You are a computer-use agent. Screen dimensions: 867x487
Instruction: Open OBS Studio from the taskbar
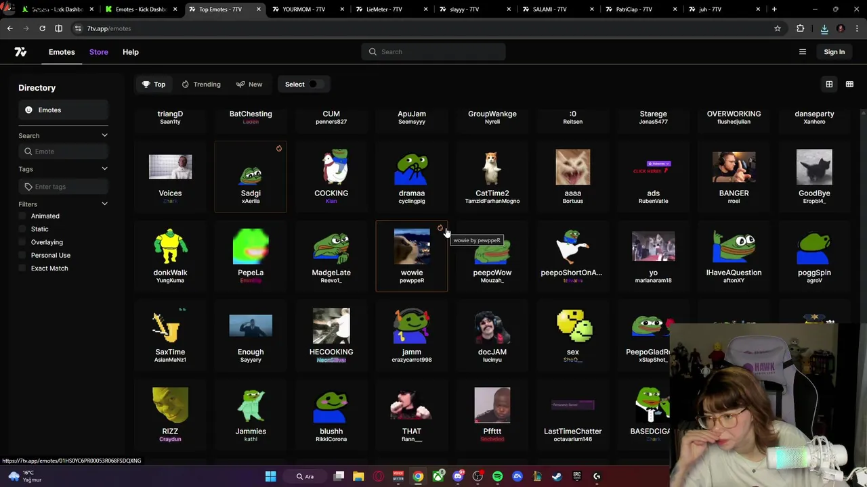pyautogui.click(x=478, y=476)
